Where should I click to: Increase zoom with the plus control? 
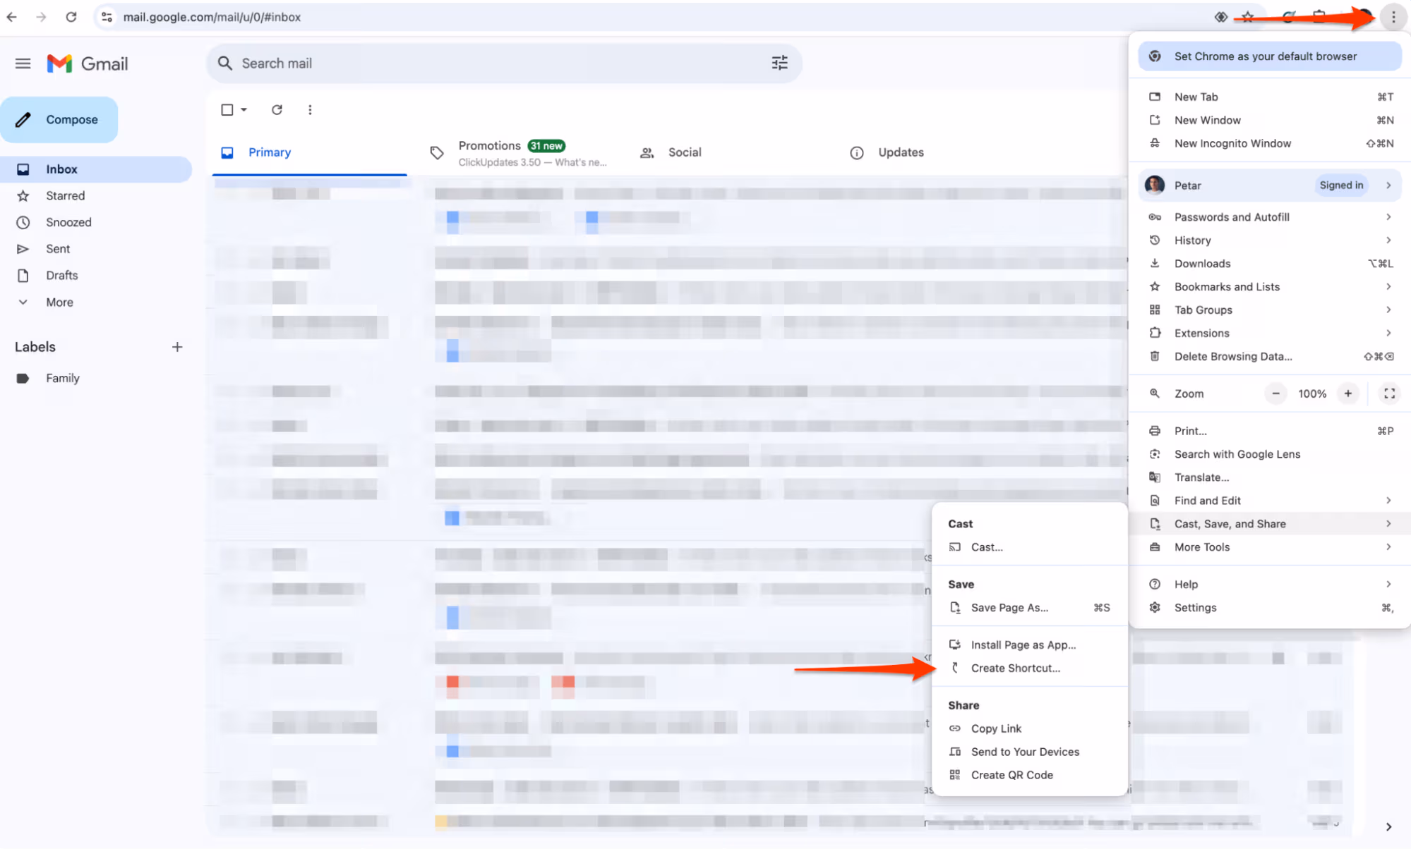coord(1349,393)
